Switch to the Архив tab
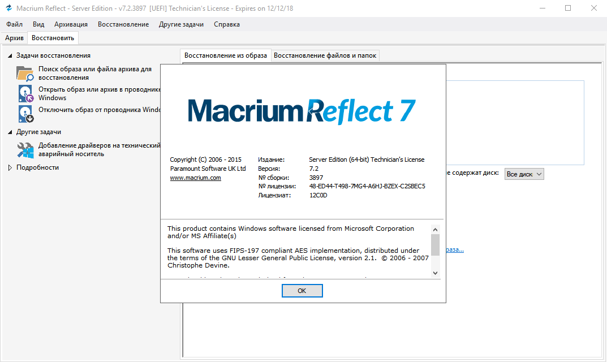Viewport: 607px width, 362px height. pos(14,38)
